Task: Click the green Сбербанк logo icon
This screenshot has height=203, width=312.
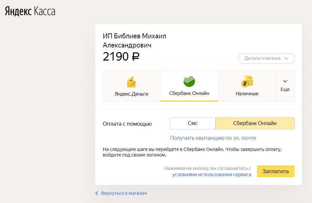Action: tap(189, 81)
